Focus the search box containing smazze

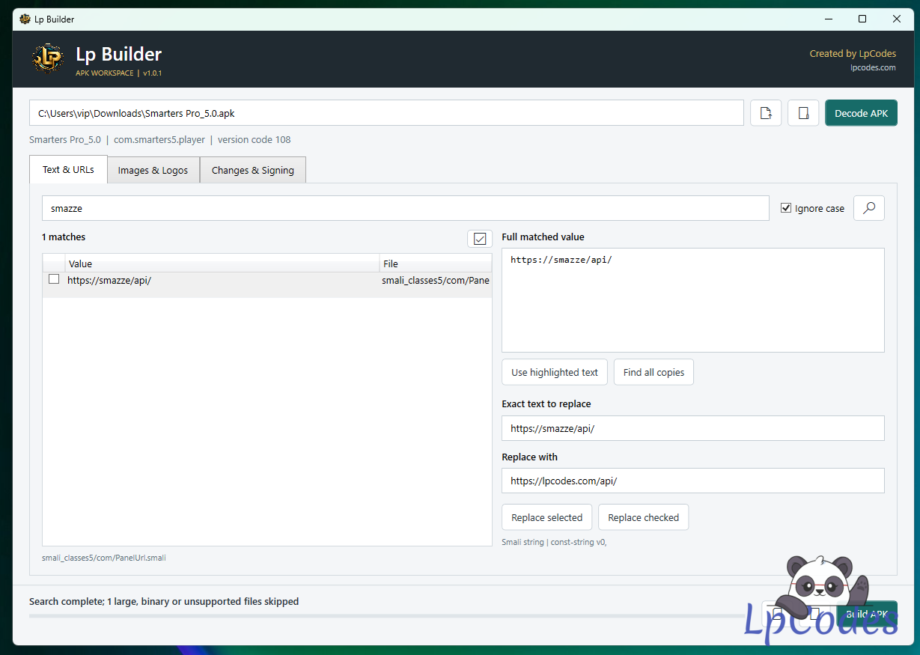point(406,208)
